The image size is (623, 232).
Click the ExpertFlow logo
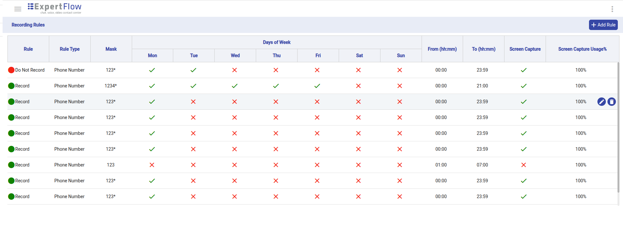(54, 8)
